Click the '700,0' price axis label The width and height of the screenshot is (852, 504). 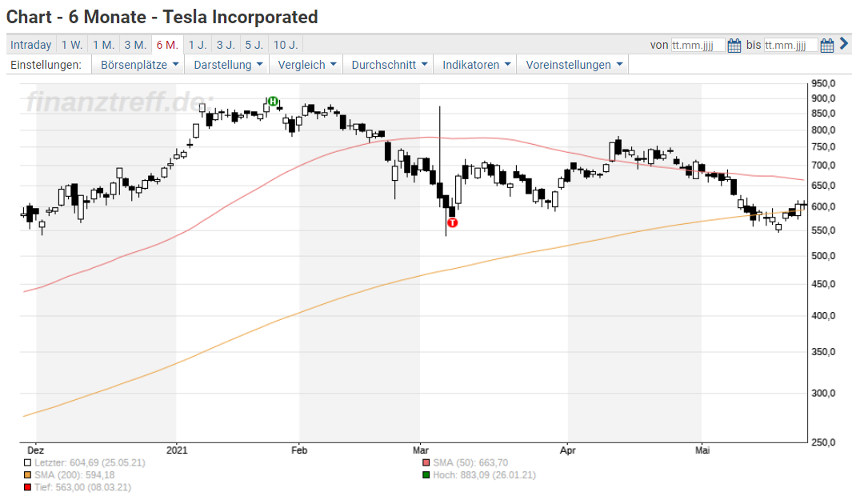pyautogui.click(x=823, y=166)
